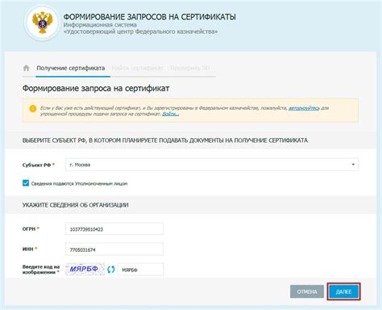Click the section header УКАЖИТЕ СВЕДЕНИЯ ОБ ОРГАНИЗАЦИИ
Screen dimensions: 382x310
pos(76,205)
